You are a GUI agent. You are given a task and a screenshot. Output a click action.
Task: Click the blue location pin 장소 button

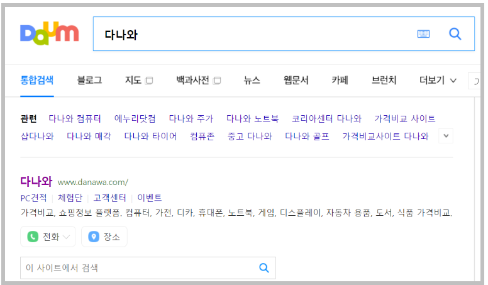(104, 237)
